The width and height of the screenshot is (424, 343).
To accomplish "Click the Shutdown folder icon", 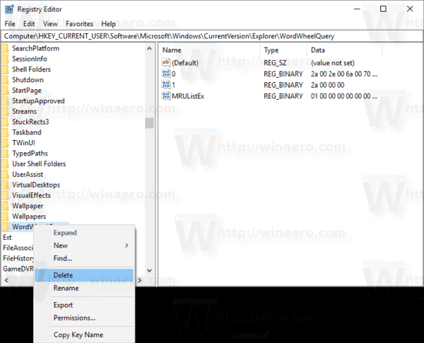I will click(6, 80).
